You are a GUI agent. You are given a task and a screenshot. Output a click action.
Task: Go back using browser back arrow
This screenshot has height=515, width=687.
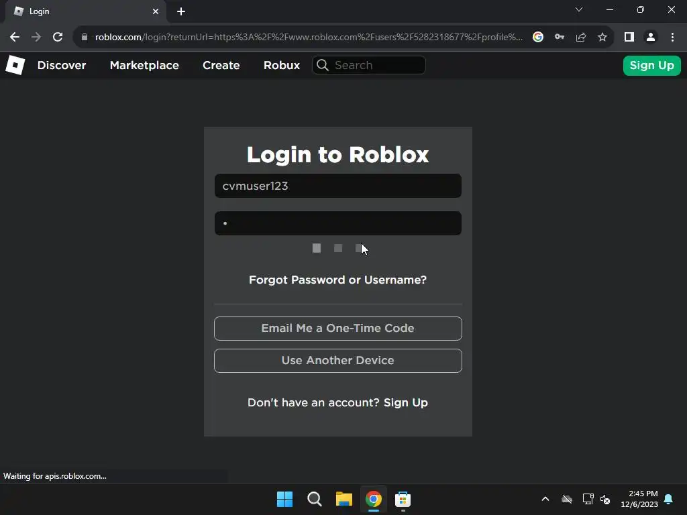coord(15,38)
